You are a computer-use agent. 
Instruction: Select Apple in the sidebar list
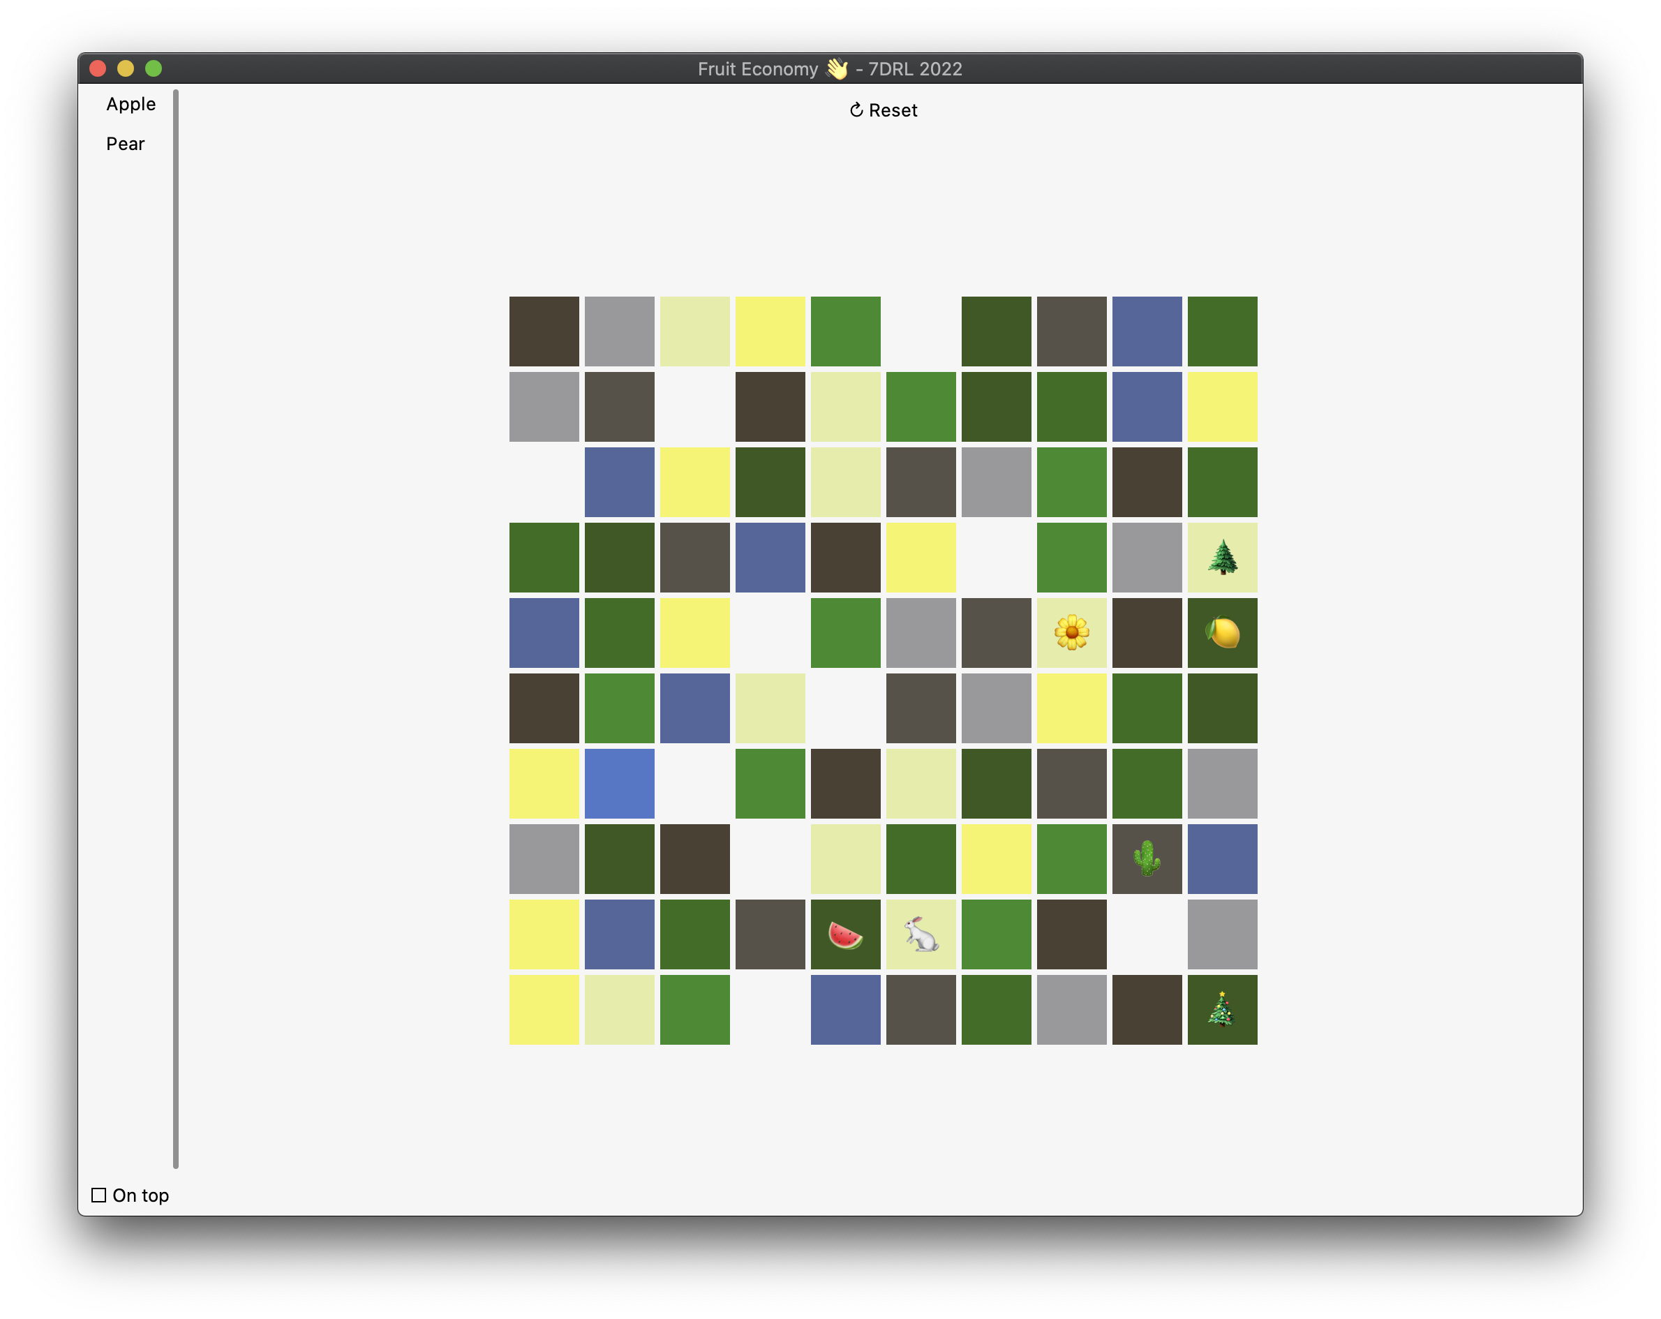[131, 104]
